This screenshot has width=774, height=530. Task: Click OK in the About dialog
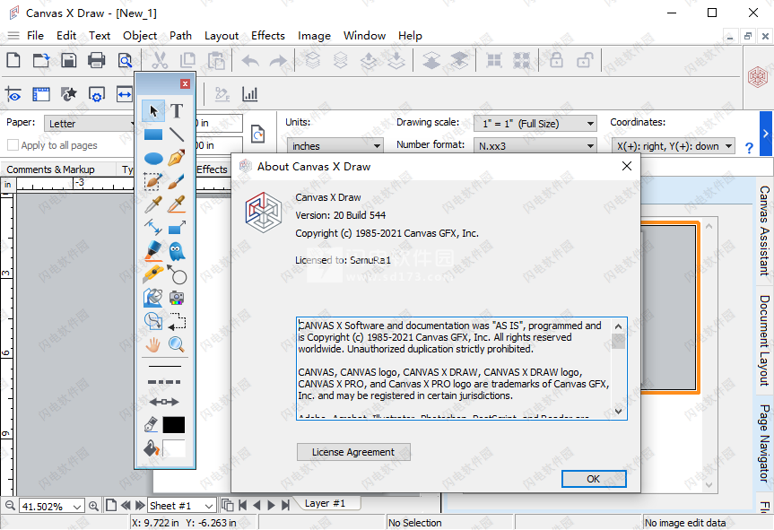tap(594, 479)
